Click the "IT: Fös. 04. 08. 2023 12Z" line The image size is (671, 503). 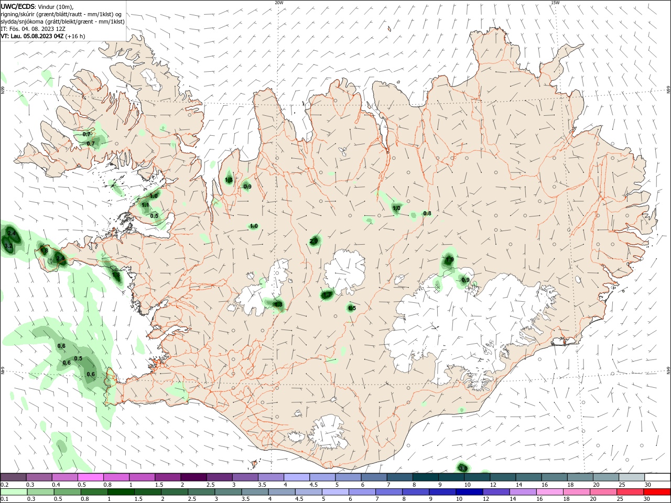[34, 29]
